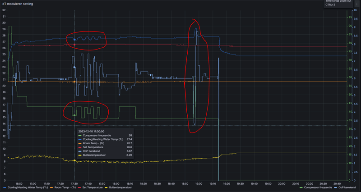Click the light-blue CoP berekend legend swatch at bottom right
Image resolution: width=361 pixels, height=192 pixels.
tap(335, 187)
